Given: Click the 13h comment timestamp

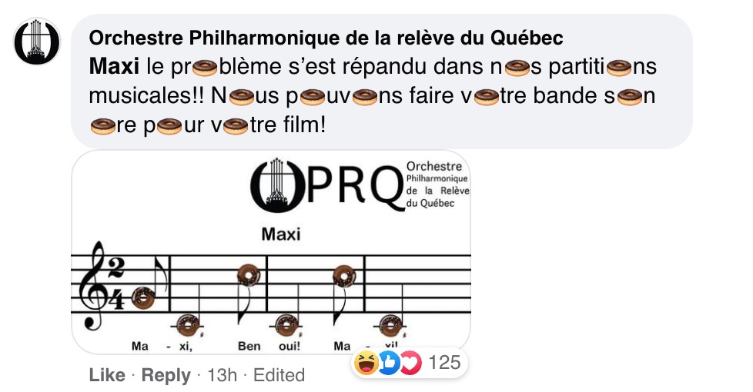Looking at the screenshot, I should (222, 375).
